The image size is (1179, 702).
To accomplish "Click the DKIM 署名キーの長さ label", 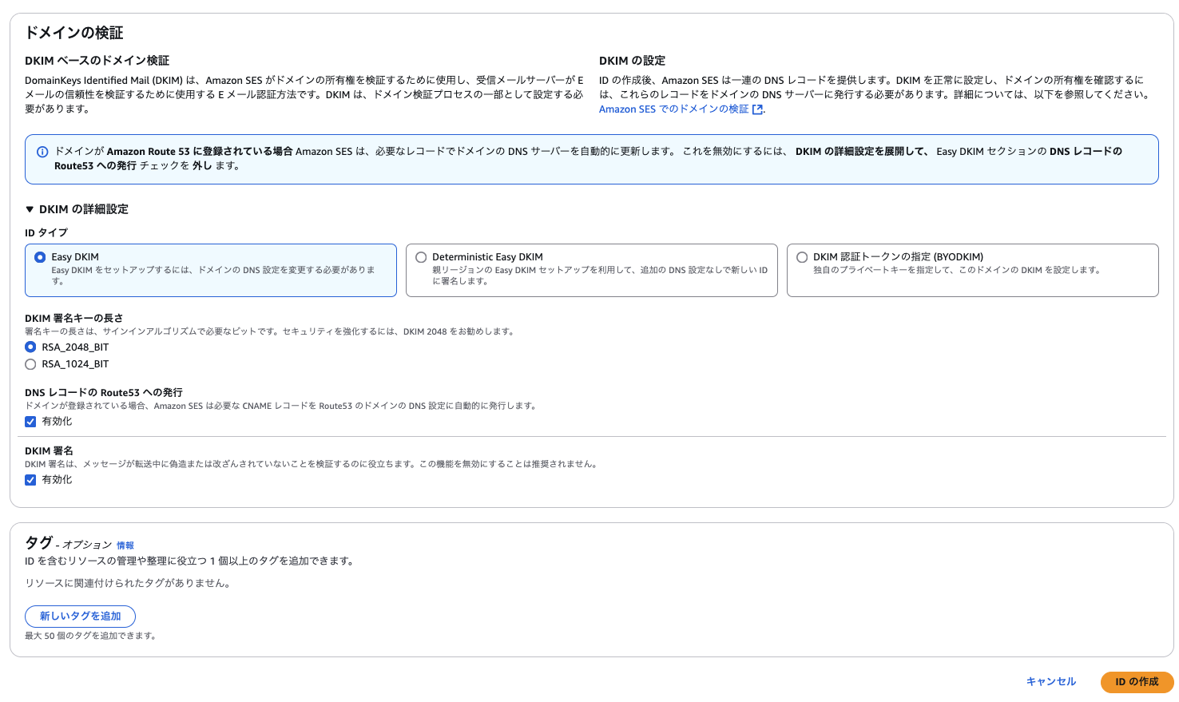I will click(73, 319).
